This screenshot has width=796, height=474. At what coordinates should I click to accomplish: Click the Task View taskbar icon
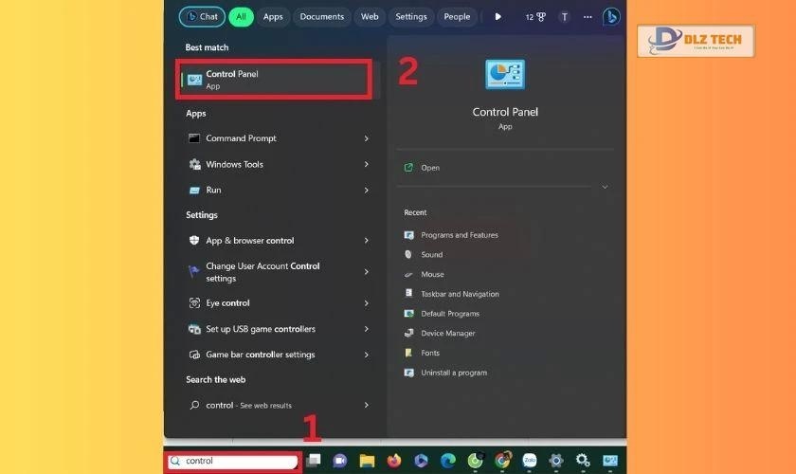coord(313,461)
